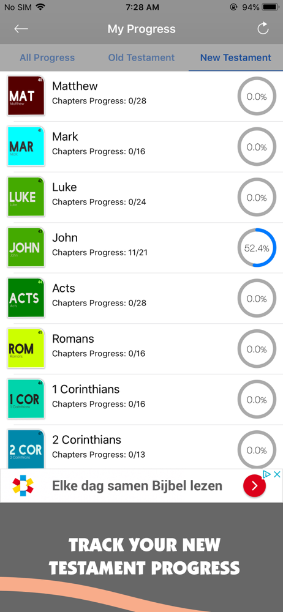Tap the yellow ROM Romans tile

[26, 349]
